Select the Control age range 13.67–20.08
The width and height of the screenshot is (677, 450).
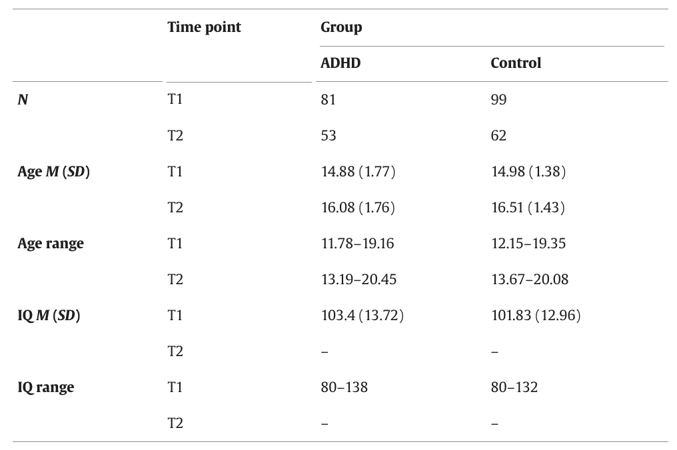click(x=530, y=280)
